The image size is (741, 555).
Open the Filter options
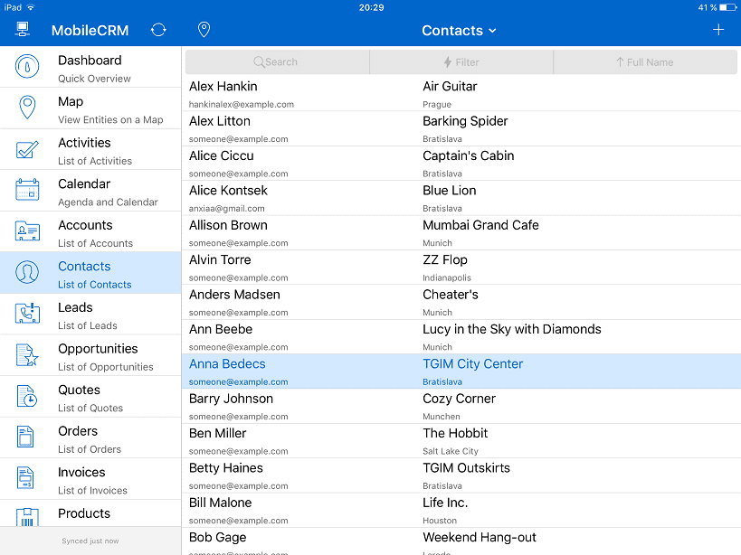pos(461,61)
